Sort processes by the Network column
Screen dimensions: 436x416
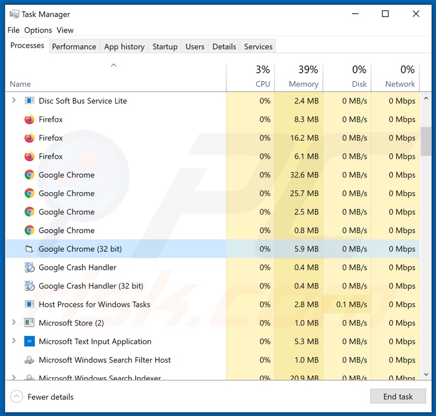click(395, 77)
